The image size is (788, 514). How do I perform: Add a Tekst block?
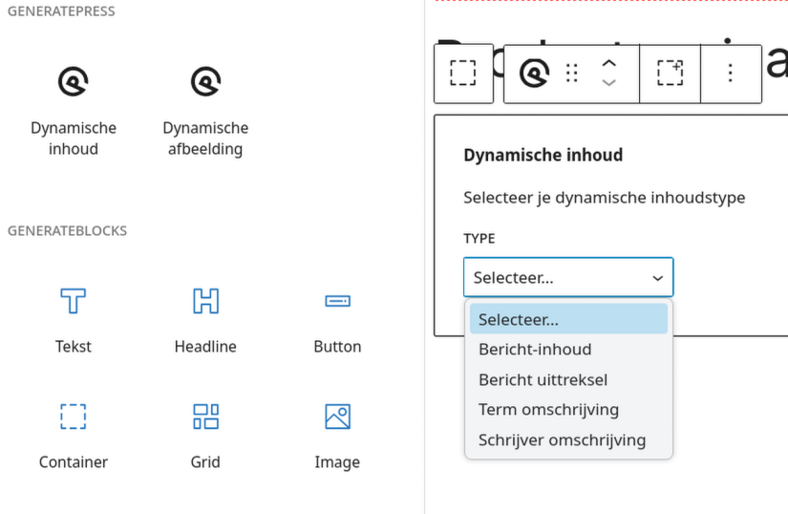(x=74, y=320)
